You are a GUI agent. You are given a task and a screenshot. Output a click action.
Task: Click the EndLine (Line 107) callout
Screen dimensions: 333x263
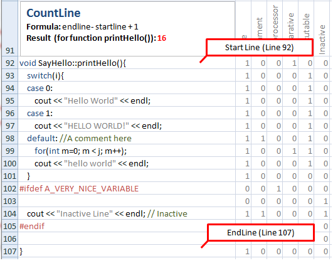[x=261, y=233]
